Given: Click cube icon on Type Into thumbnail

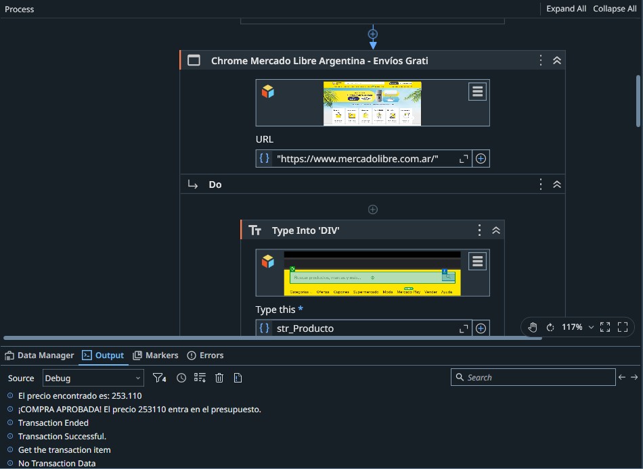Looking at the screenshot, I should tap(268, 260).
